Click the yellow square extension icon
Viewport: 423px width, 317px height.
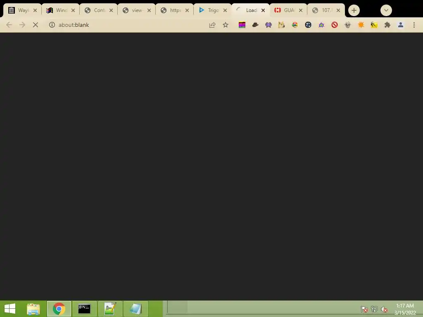tap(374, 25)
